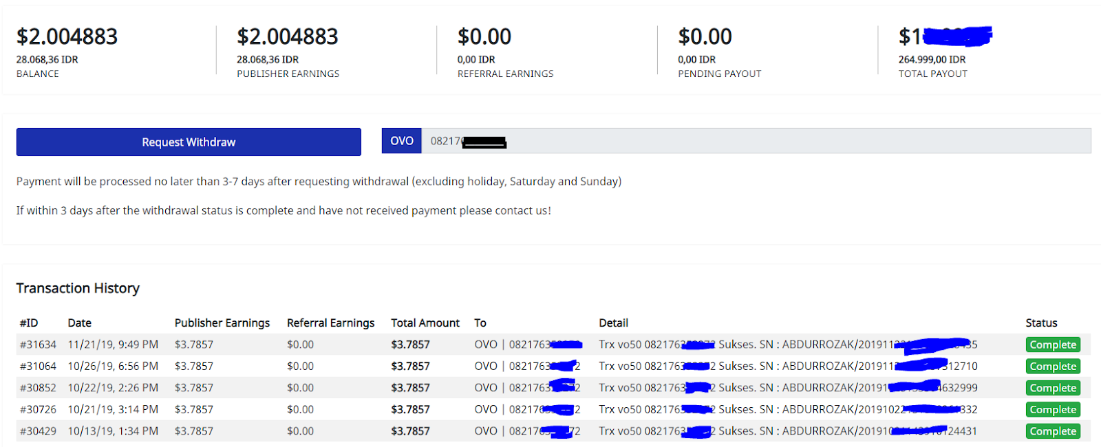The image size is (1101, 447).
Task: Click the Date column header
Action: click(x=80, y=323)
